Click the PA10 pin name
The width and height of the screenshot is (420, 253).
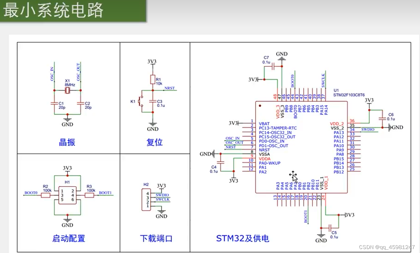coord(339,146)
